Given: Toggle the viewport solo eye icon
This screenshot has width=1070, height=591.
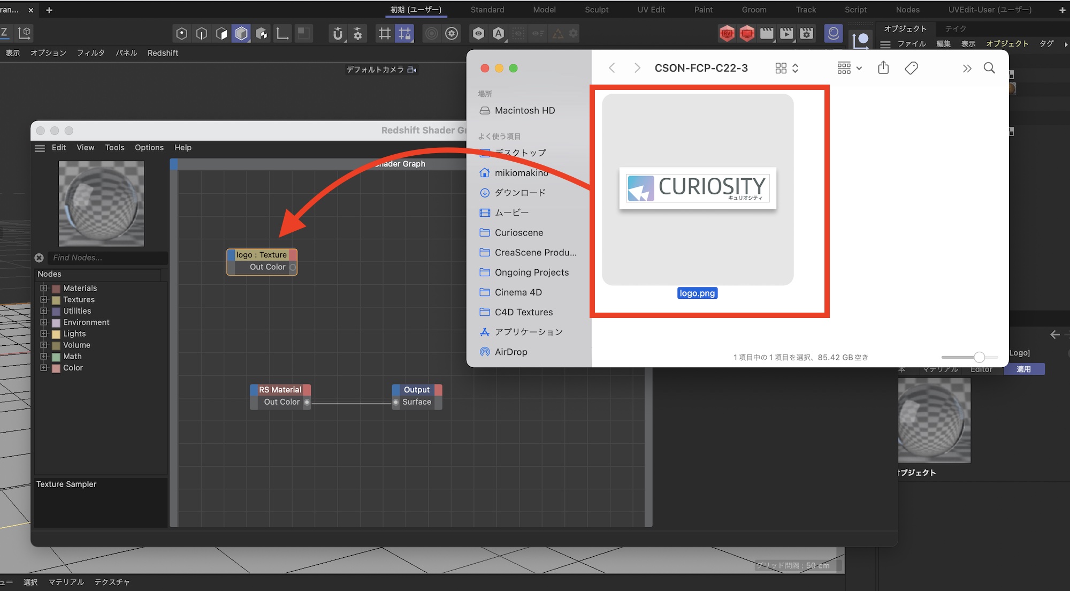Looking at the screenshot, I should (x=478, y=34).
